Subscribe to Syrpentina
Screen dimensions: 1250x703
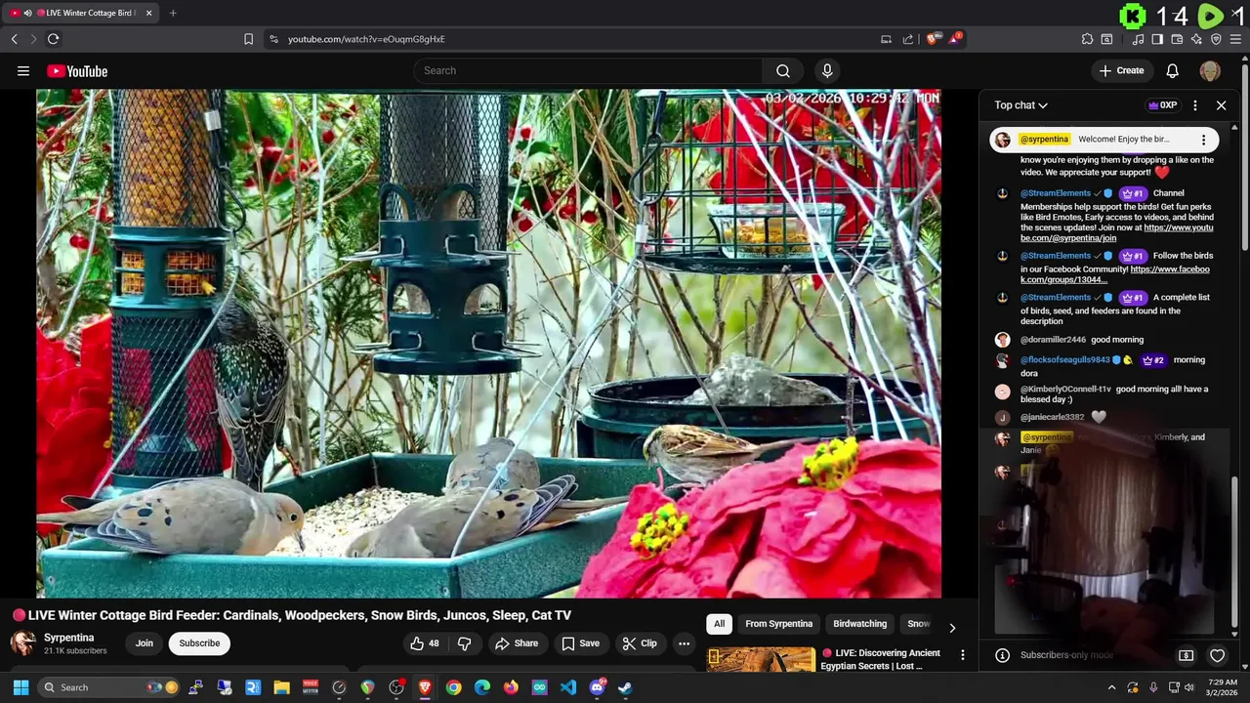(199, 643)
